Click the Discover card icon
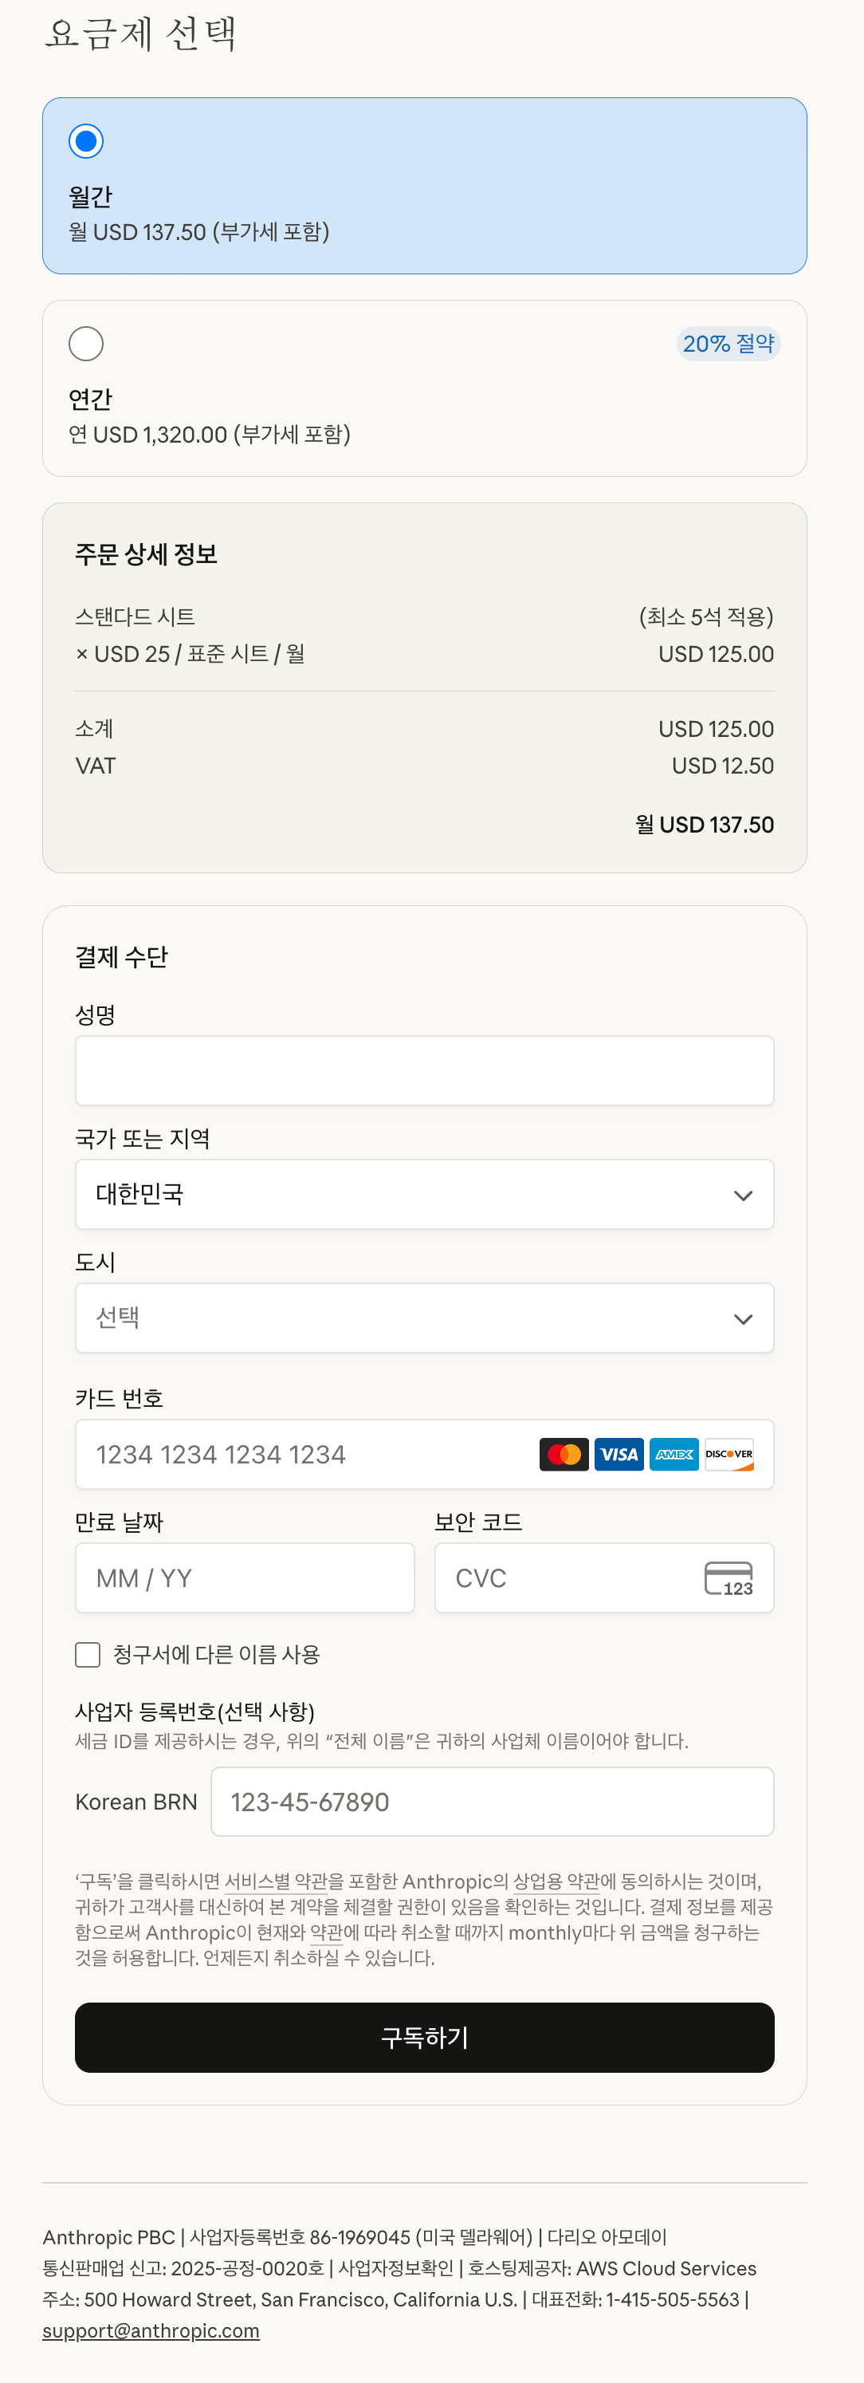Viewport: 864px width, 2383px height. point(729,1454)
